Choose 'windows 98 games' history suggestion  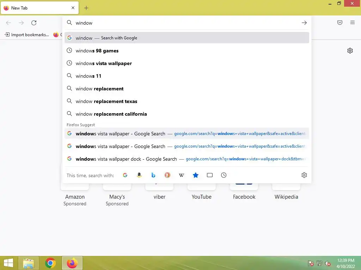point(187,51)
